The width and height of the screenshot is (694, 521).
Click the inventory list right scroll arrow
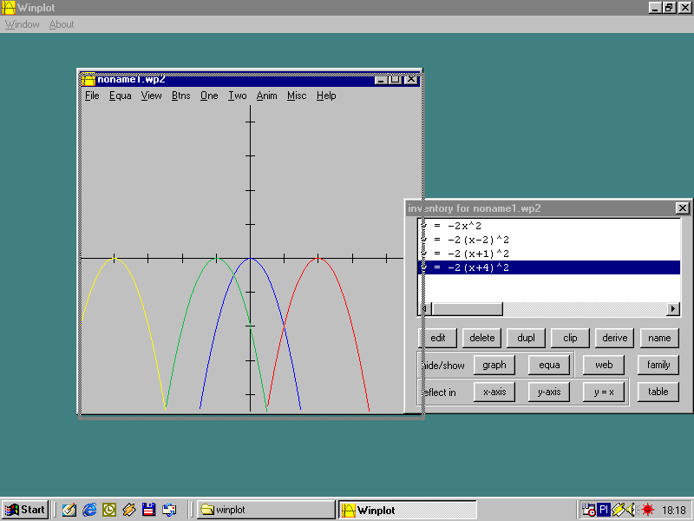(x=673, y=309)
